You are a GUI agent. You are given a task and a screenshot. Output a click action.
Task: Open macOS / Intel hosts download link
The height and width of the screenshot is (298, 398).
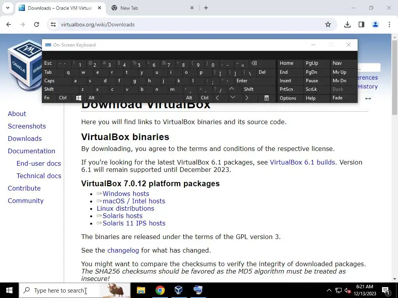(x=134, y=201)
